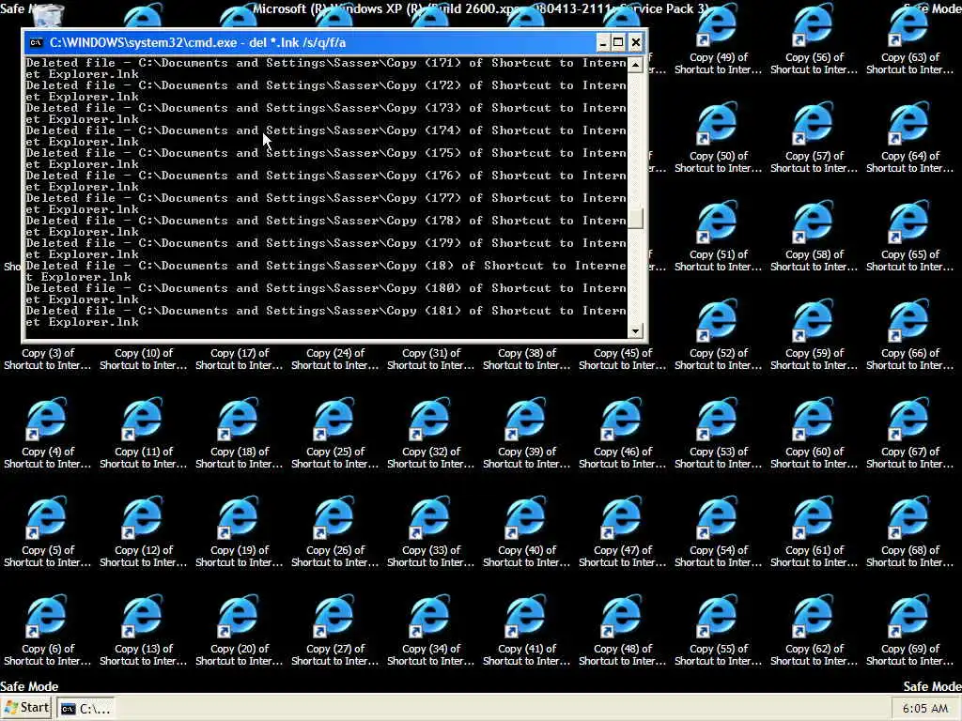Select the Copy (66) Internet Explorer shortcut icon
Image resolution: width=962 pixels, height=721 pixels.
pos(909,321)
